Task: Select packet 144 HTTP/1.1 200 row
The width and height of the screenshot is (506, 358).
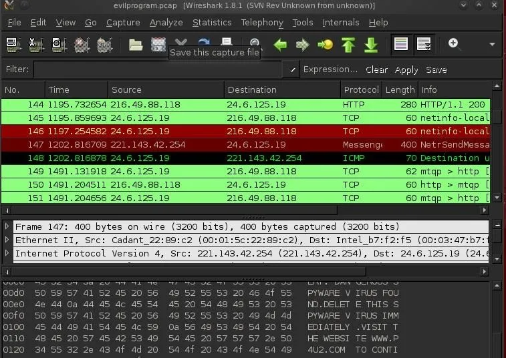Action: (x=245, y=104)
